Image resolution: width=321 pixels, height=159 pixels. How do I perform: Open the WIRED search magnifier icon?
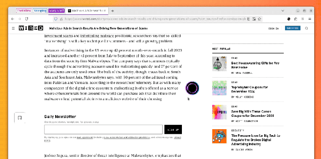click(x=306, y=28)
